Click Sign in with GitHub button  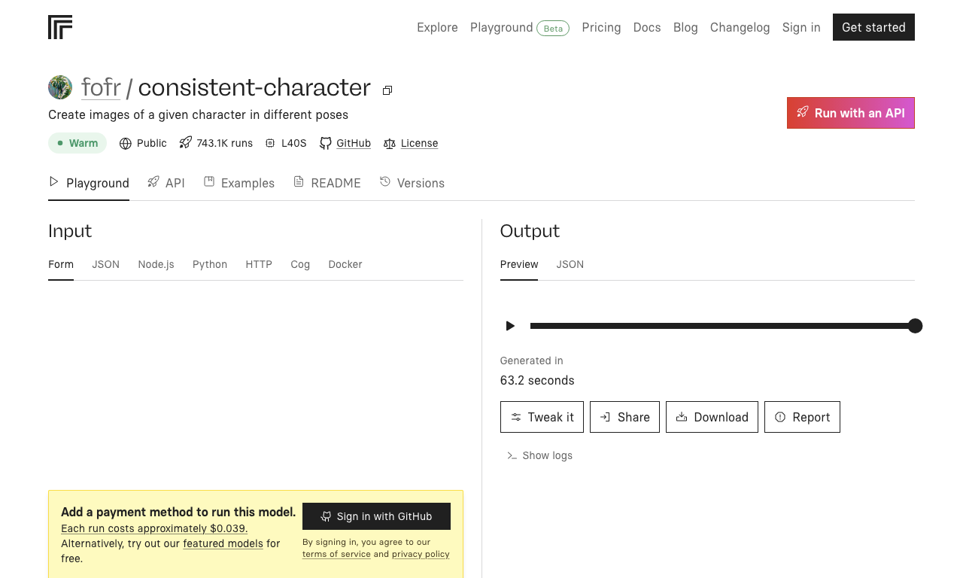coord(376,516)
